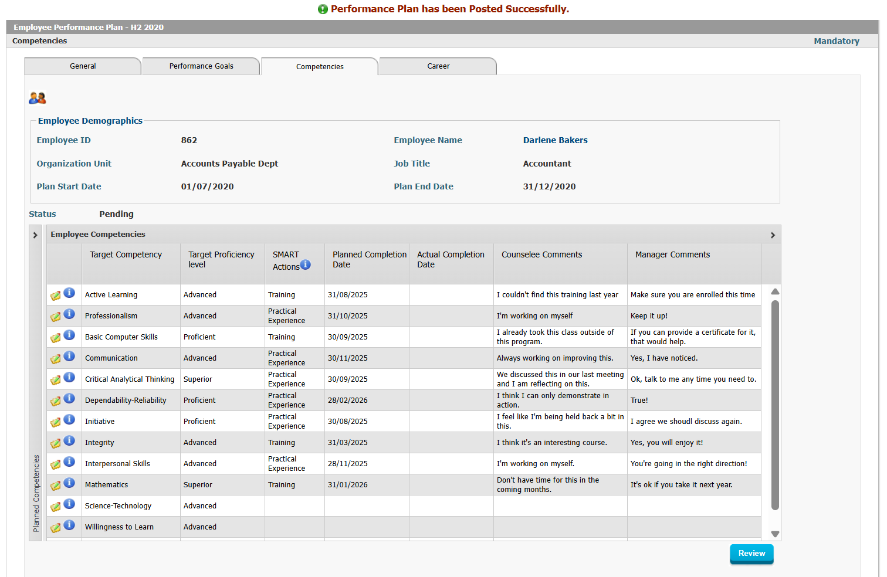This screenshot has height=577, width=887.
Task: Open info for Active Learning competency
Action: (x=69, y=293)
